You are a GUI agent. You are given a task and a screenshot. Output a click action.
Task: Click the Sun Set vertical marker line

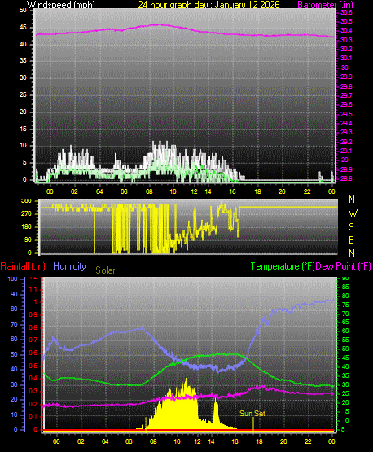tap(253, 424)
